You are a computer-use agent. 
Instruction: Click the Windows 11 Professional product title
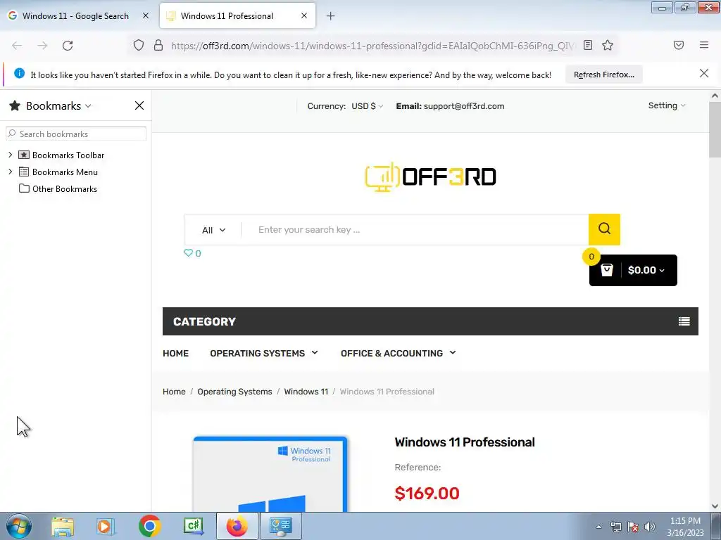[x=465, y=442]
